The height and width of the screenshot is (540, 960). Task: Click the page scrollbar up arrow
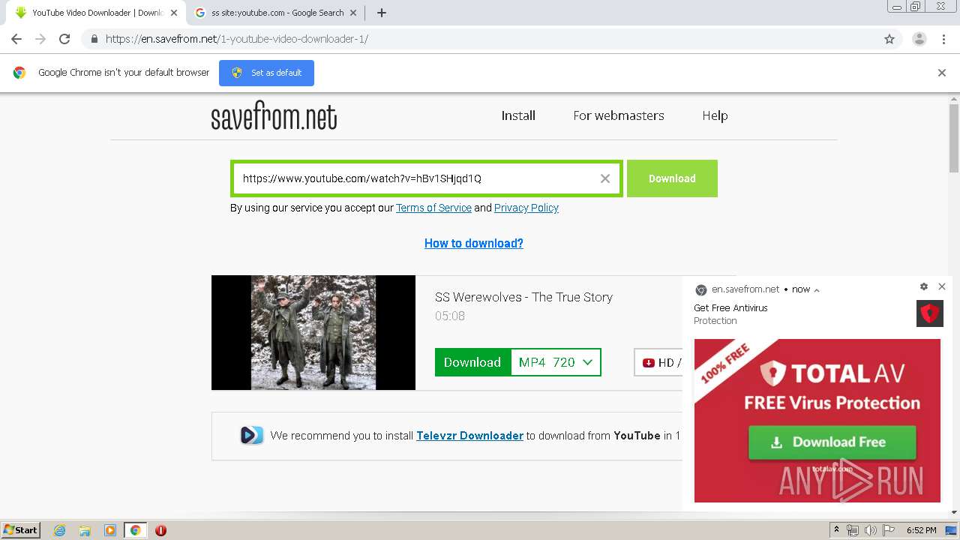954,99
